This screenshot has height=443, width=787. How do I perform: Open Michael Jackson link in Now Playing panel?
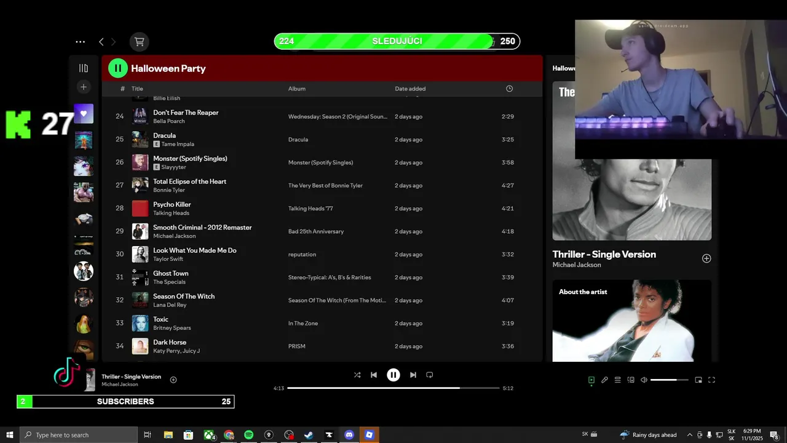point(577,265)
